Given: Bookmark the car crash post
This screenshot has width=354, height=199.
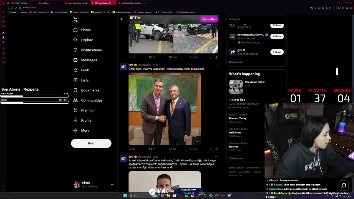Looking at the screenshot, I should pos(211,57).
